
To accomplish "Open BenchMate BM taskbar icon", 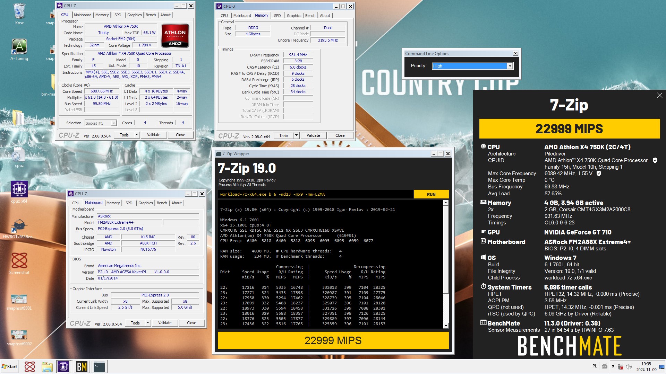I will 82,367.
